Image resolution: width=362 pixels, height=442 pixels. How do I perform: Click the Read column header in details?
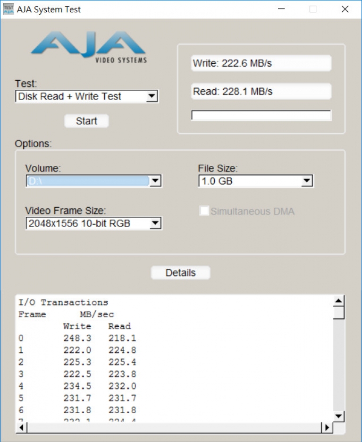click(120, 326)
